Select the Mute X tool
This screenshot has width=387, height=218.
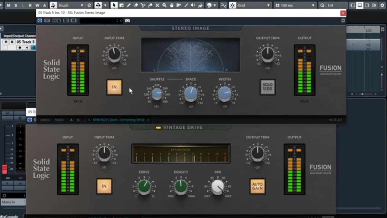coord(157,5)
